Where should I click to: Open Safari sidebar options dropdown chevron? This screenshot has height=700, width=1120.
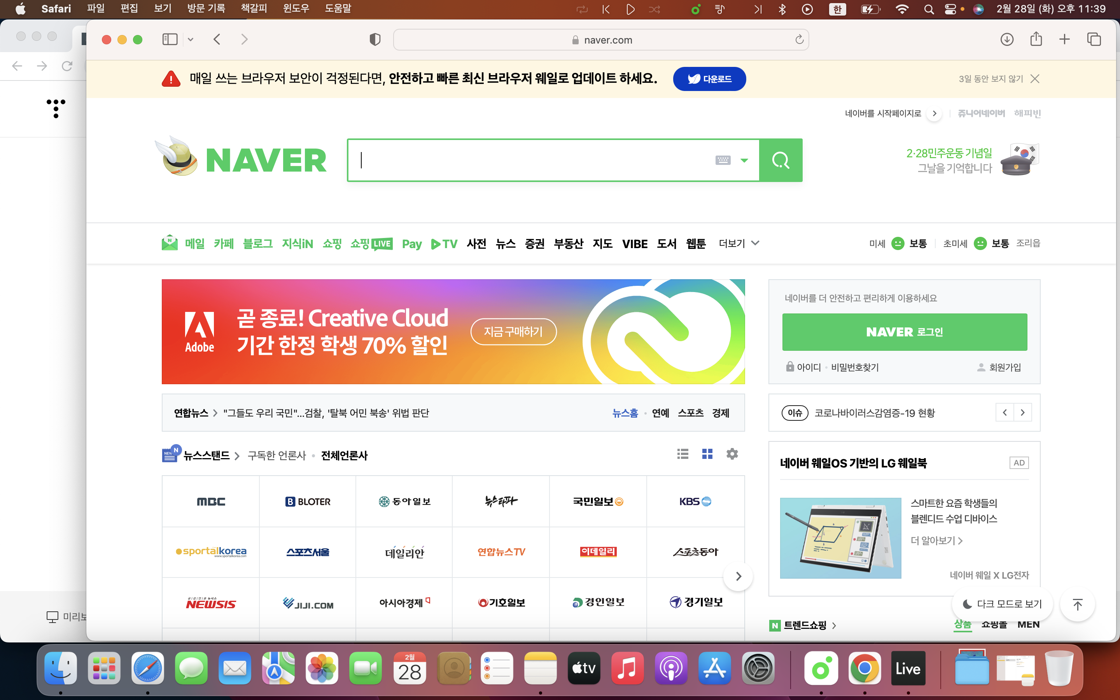[x=190, y=40]
